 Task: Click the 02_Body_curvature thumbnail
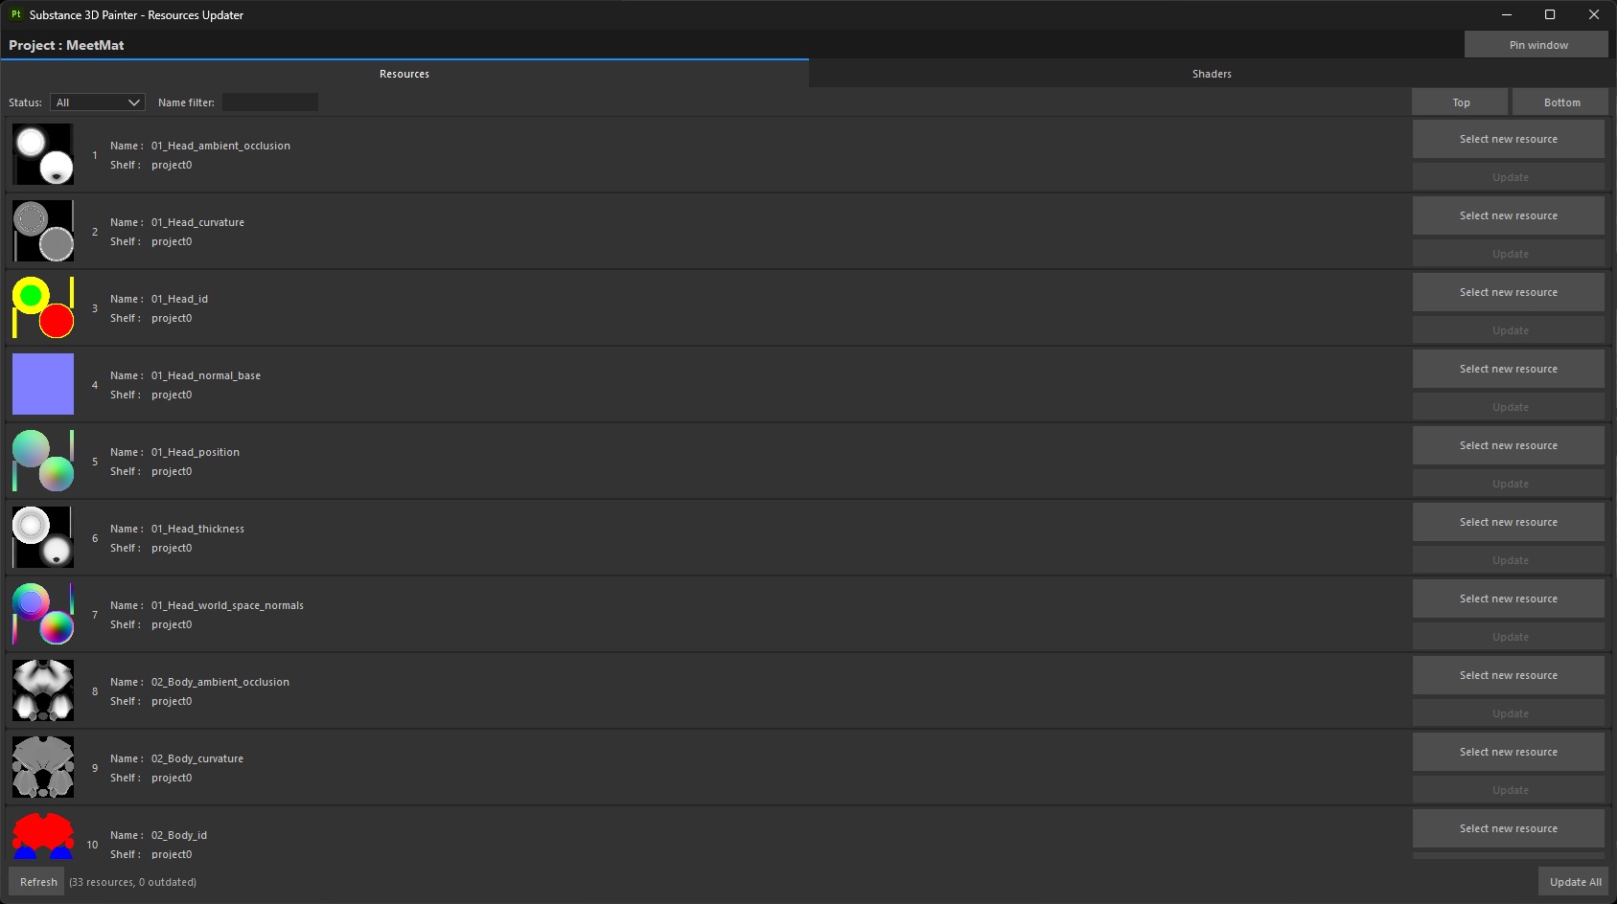43,767
